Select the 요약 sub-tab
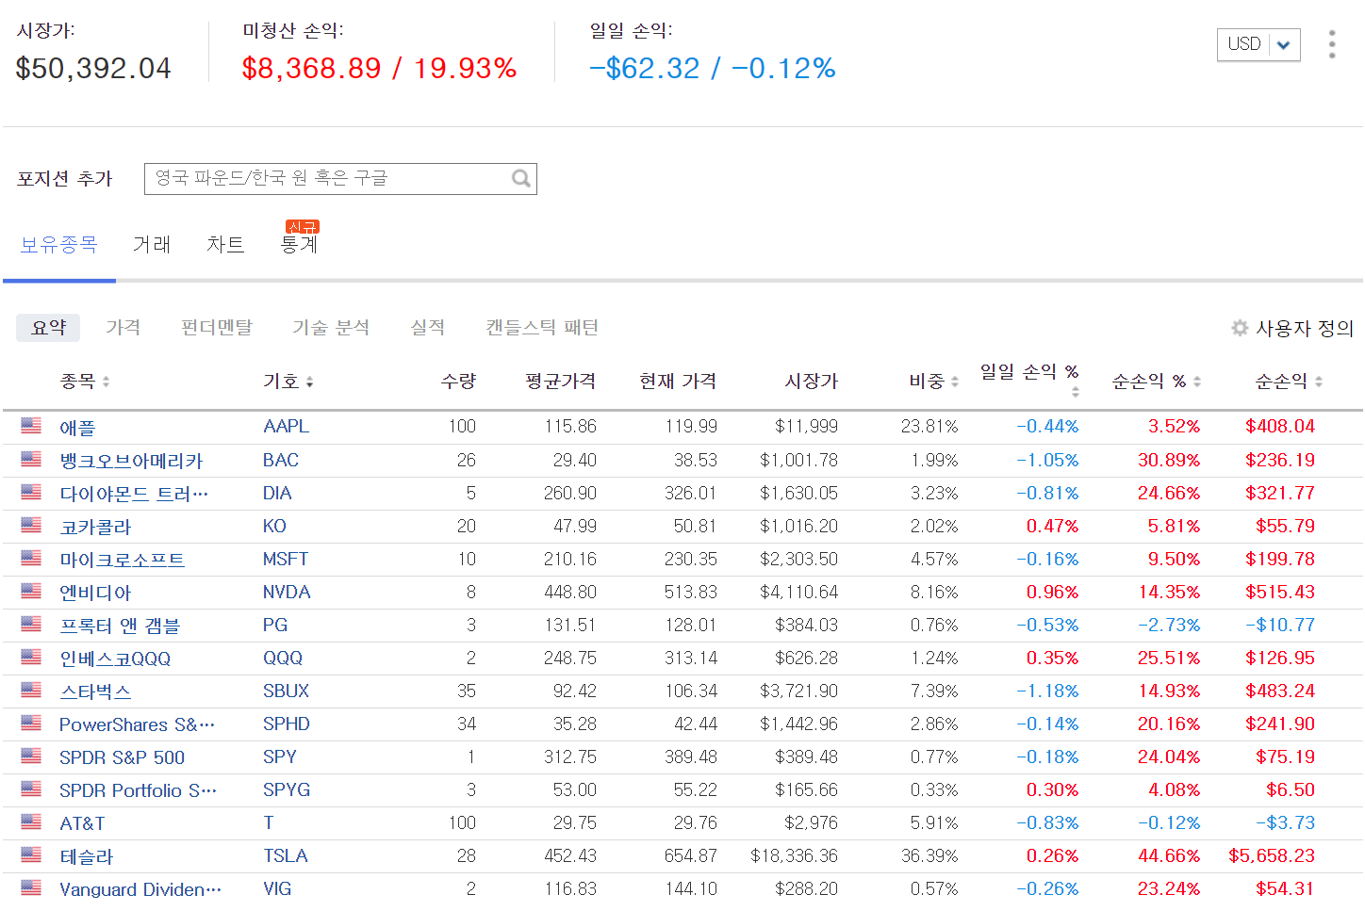 48,328
